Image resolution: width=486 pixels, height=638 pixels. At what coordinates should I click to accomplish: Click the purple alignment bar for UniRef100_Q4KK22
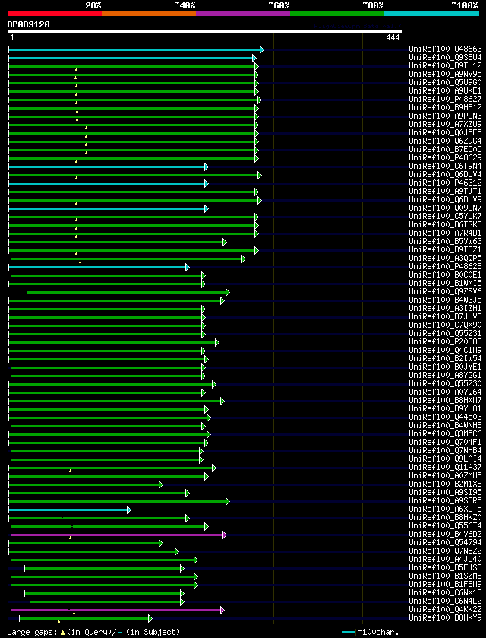click(116, 610)
